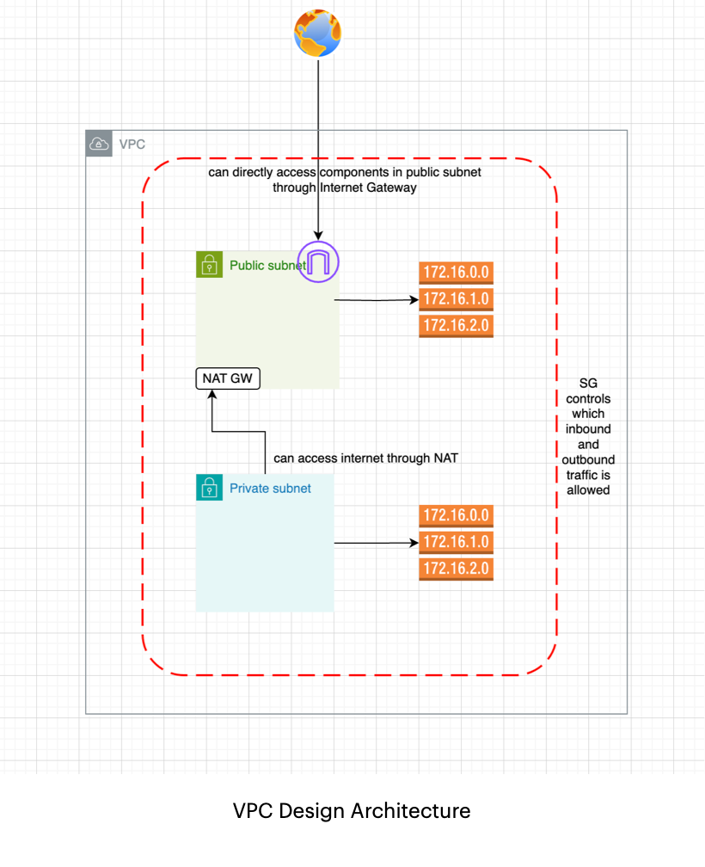
Task: Select the 'Private subnet' label
Action: [270, 489]
